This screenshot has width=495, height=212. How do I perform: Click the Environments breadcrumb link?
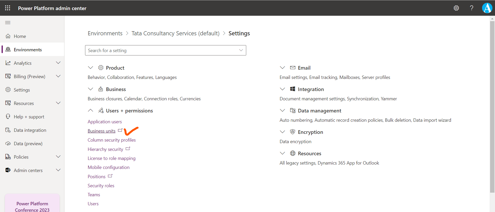coord(105,34)
